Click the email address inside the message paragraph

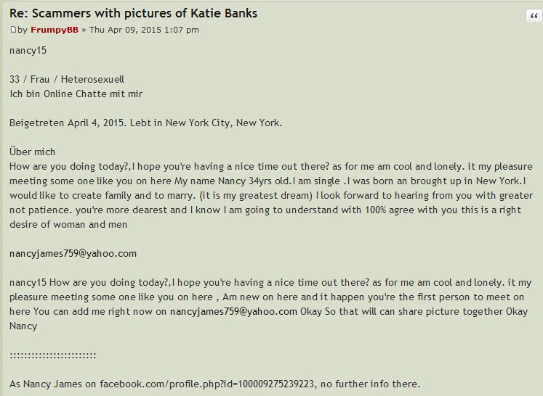[x=233, y=312]
